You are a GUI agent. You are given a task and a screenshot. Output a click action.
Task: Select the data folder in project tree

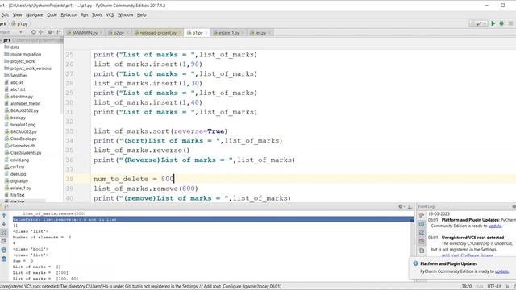(15, 48)
